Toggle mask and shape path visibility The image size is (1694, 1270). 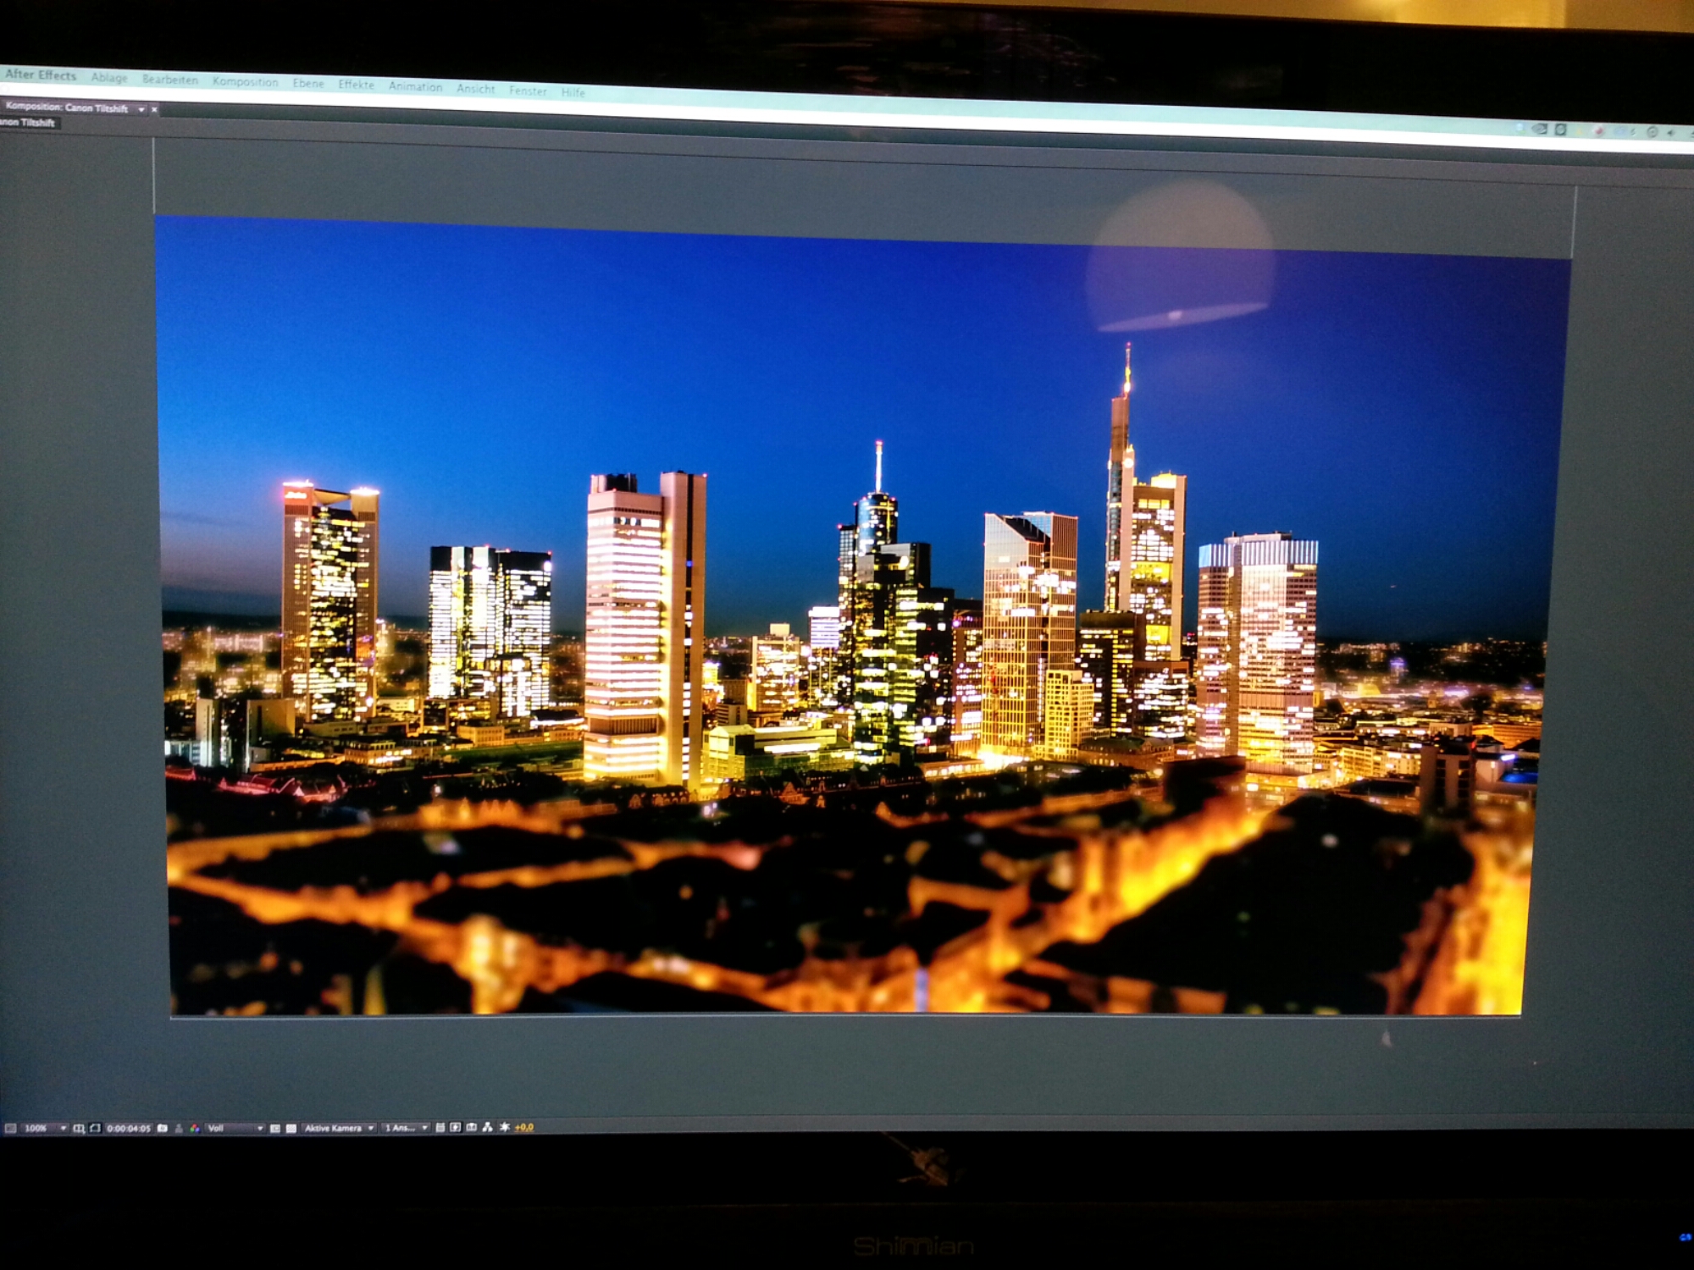pos(95,1128)
